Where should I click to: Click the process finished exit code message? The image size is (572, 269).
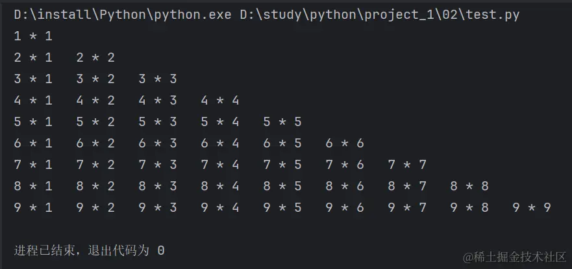pos(89,250)
